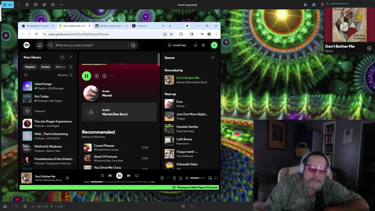
Task: Skip to next track
Action: [x=129, y=176]
